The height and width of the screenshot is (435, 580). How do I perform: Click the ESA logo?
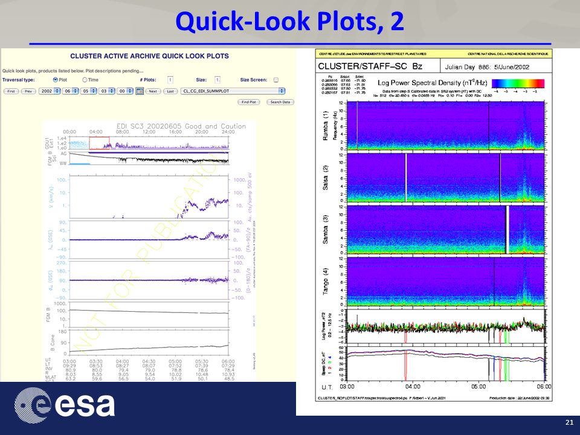tap(65, 405)
